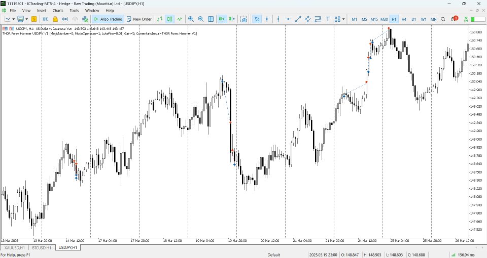
Task: Switch timeframe to M15
Action: pyautogui.click(x=374, y=19)
